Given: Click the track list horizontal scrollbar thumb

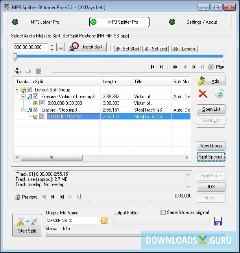Looking at the screenshot, I should tap(52, 158).
